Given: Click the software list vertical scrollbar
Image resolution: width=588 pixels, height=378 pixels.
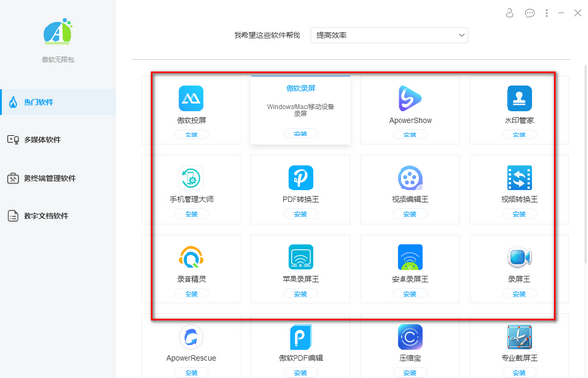Looking at the screenshot, I should point(585,165).
